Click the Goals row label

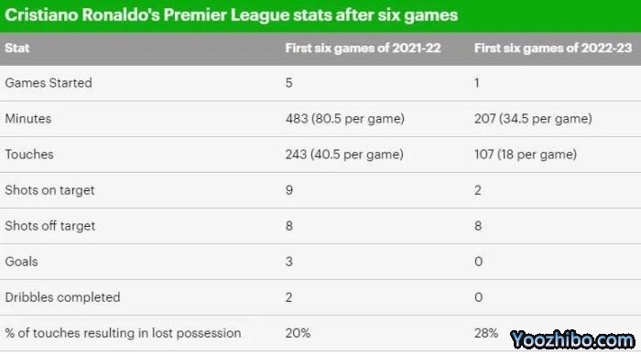coord(21,262)
